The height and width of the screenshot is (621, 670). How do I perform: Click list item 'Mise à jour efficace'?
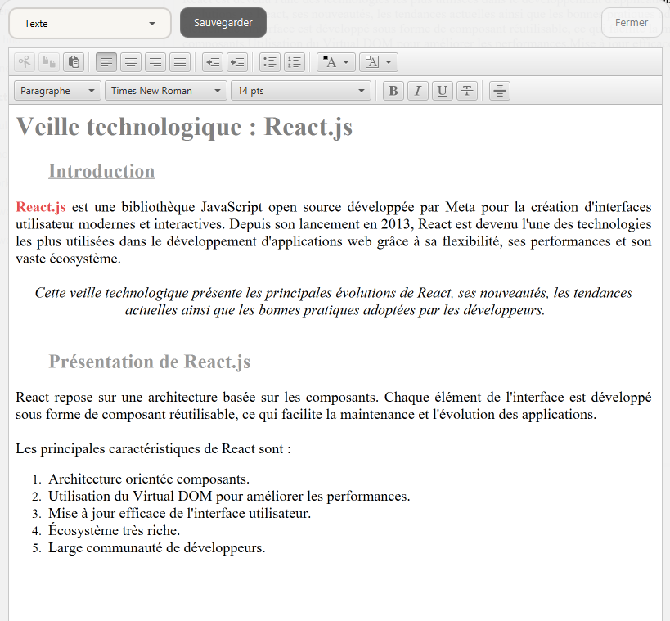click(x=179, y=513)
